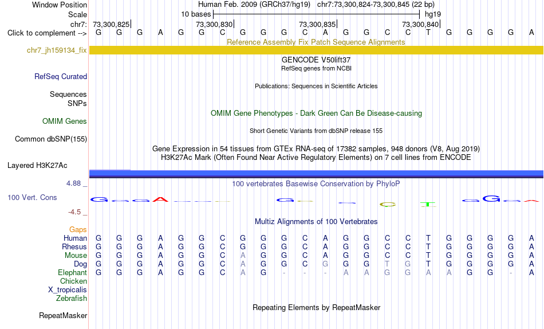
Task: Open the Common dbSNP(155) track label
Action: [x=51, y=139]
